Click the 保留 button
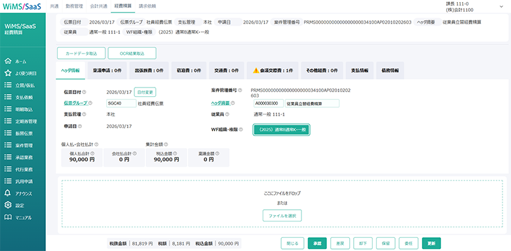This screenshot has width=511, height=251. point(386,243)
